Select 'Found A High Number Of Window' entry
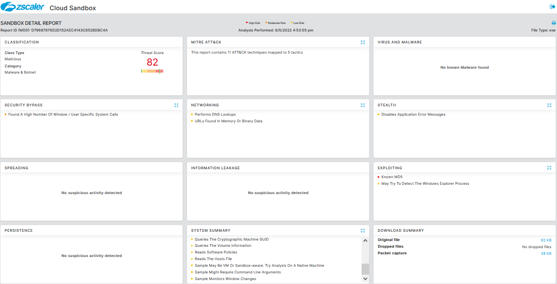This screenshot has width=557, height=284. coord(63,114)
